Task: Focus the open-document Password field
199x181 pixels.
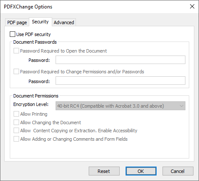Action: pyautogui.click(x=121, y=60)
